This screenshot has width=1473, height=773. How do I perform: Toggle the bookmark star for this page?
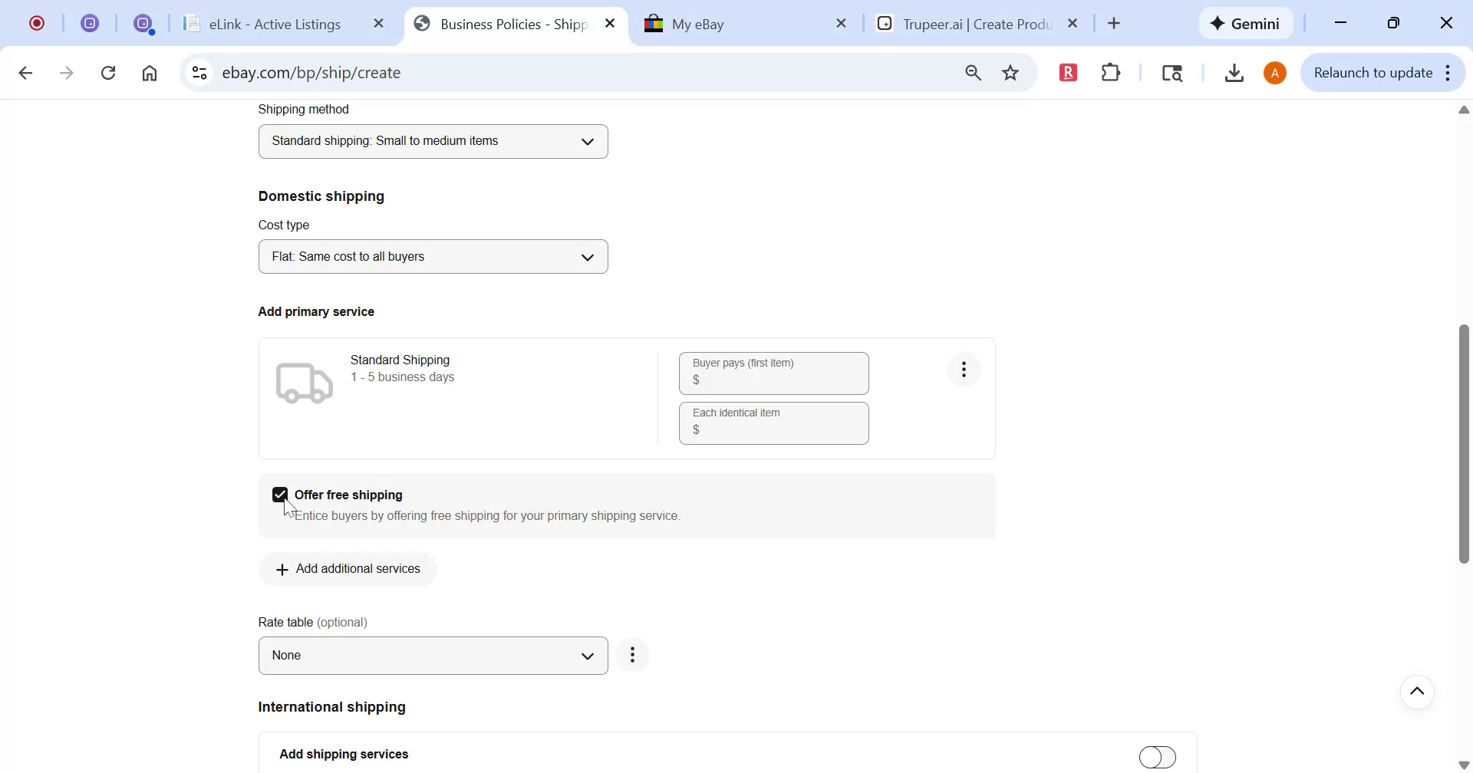[x=1010, y=72]
